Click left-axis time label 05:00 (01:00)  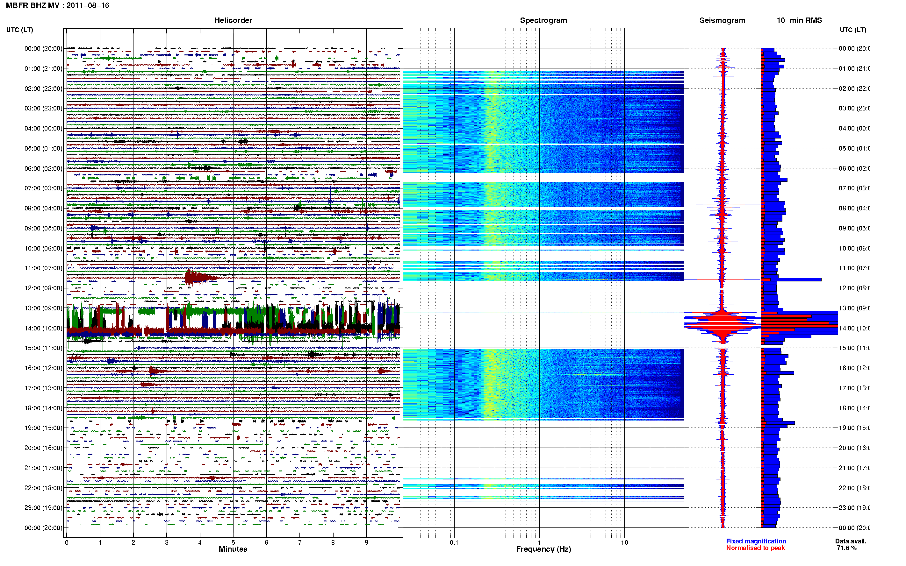[43, 148]
